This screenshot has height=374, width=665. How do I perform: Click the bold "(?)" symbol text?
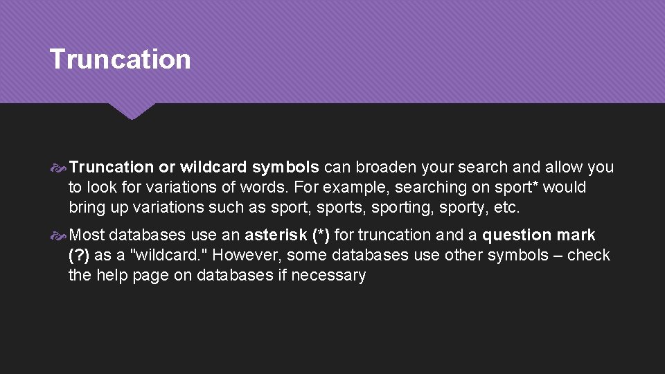79,255
